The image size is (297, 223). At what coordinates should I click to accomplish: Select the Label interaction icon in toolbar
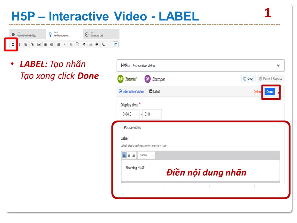[x=13, y=45]
